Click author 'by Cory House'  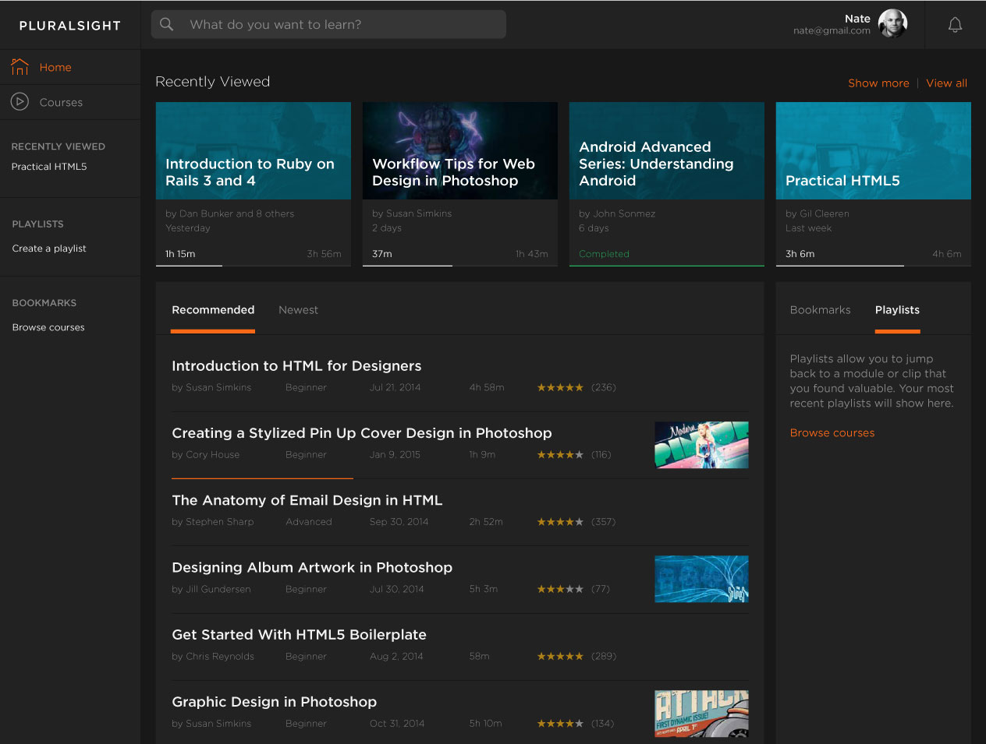(x=206, y=455)
